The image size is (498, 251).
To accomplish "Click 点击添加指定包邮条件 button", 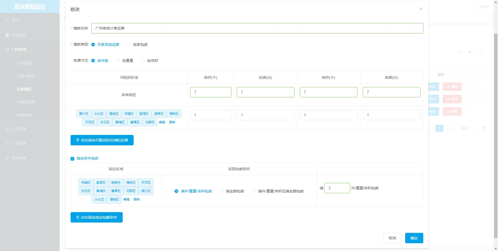I will [x=96, y=217].
